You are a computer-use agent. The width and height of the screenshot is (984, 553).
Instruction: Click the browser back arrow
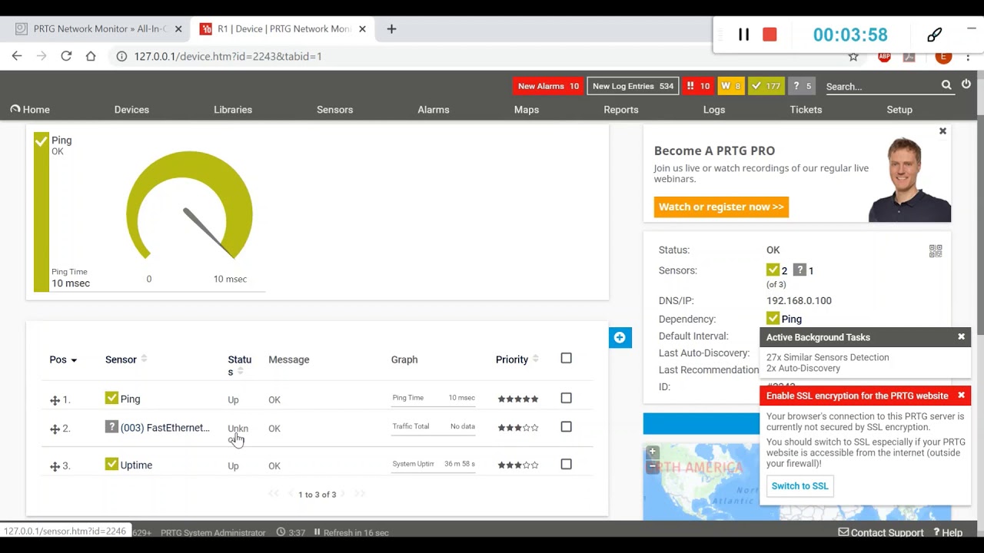coord(17,56)
